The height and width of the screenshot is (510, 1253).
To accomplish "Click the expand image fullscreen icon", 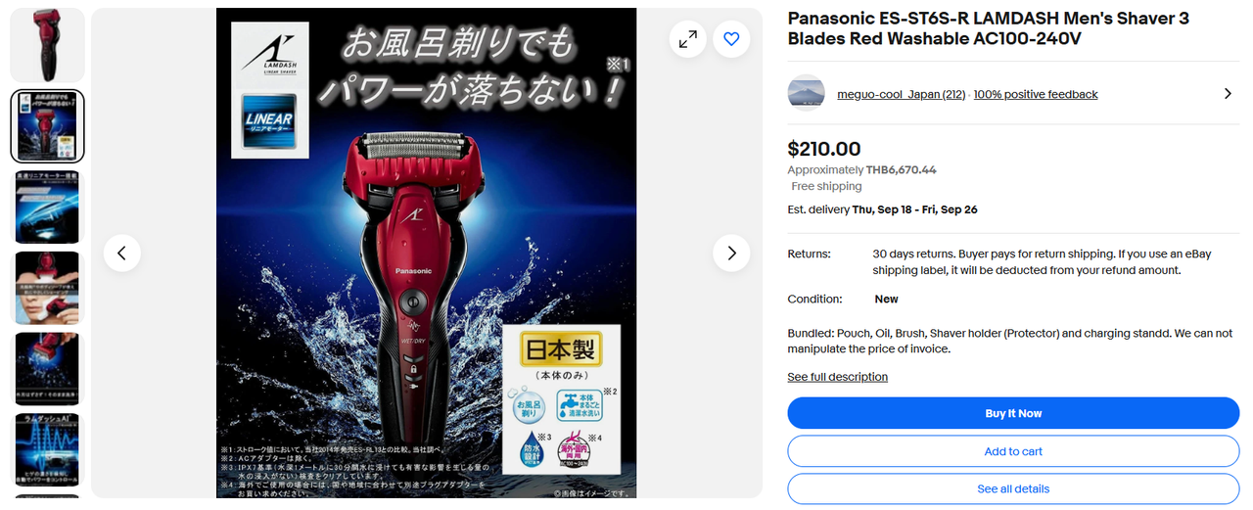I will tap(688, 39).
